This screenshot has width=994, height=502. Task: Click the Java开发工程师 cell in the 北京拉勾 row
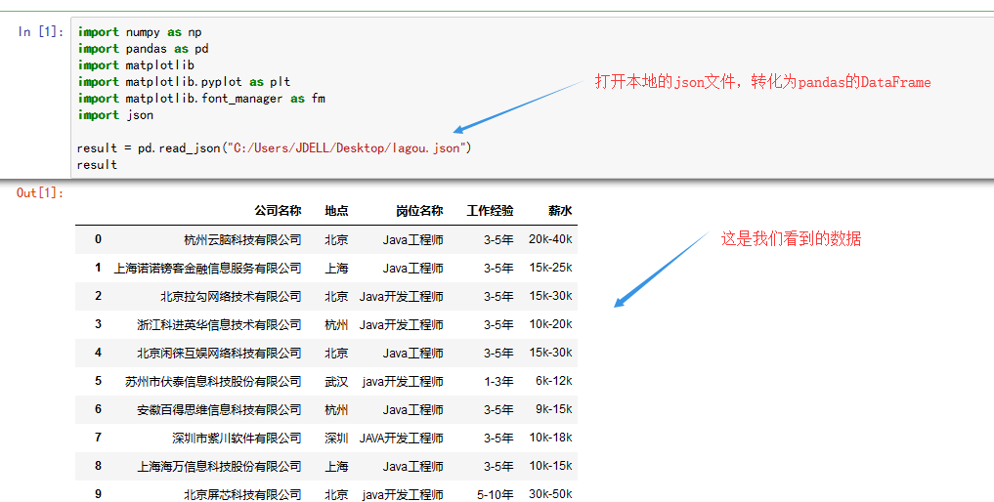(x=402, y=297)
